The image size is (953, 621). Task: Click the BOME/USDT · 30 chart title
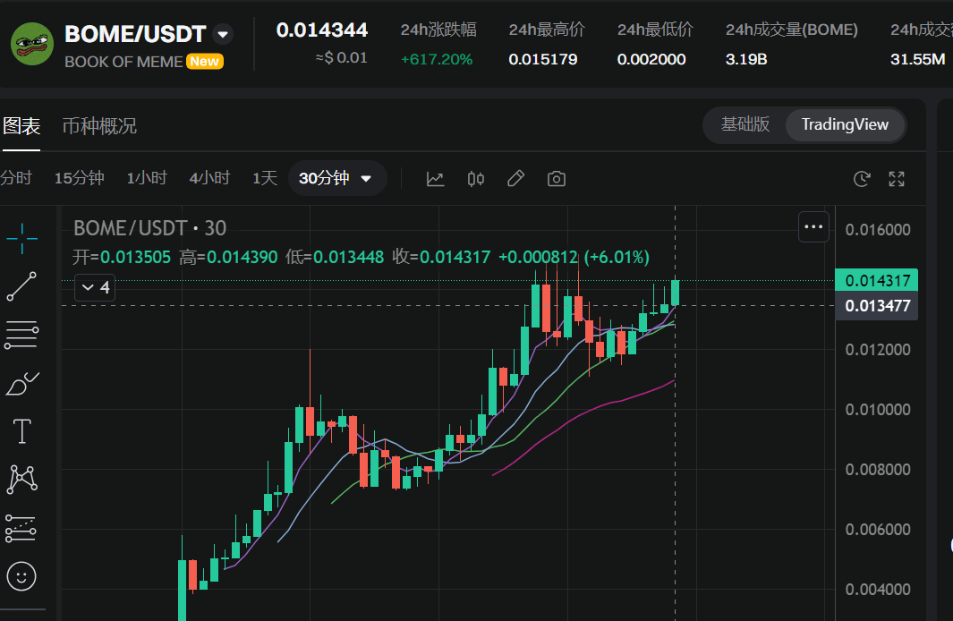tap(149, 228)
